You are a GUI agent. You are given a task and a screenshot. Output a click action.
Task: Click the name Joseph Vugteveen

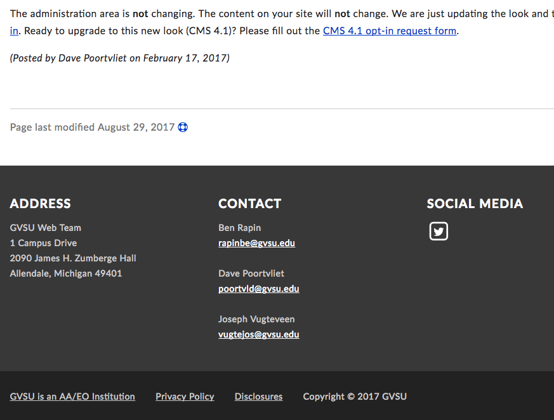256,319
